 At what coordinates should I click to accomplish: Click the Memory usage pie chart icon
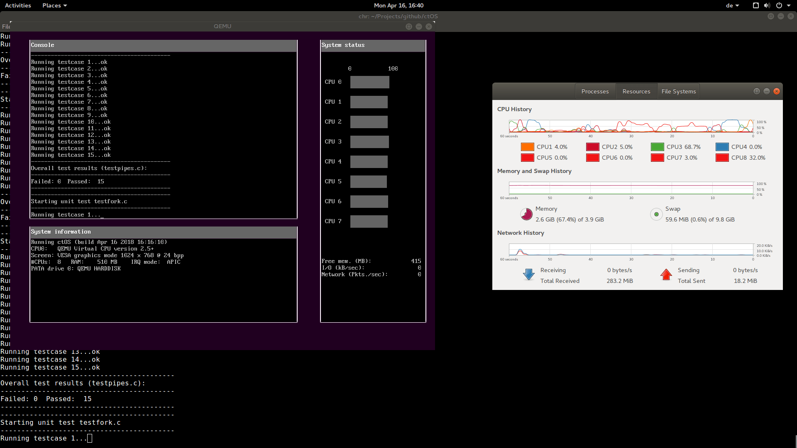[526, 214]
